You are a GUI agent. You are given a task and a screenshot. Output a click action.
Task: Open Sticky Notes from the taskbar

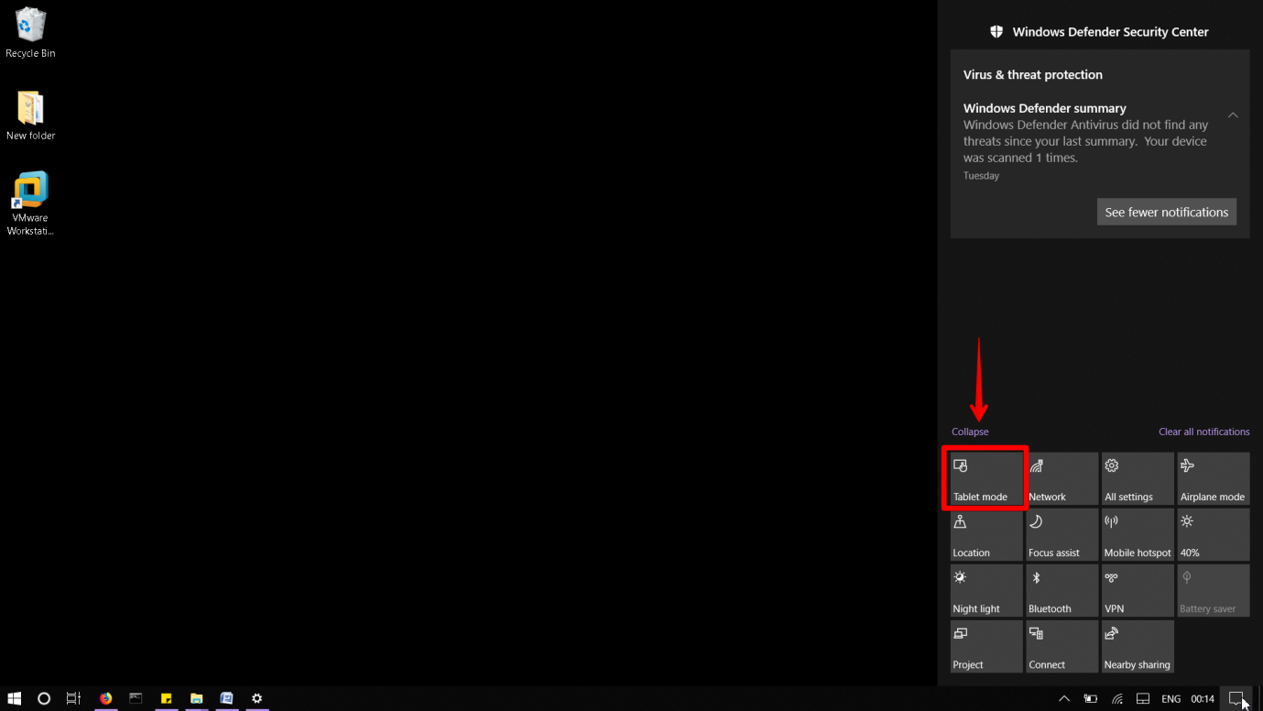coord(166,698)
